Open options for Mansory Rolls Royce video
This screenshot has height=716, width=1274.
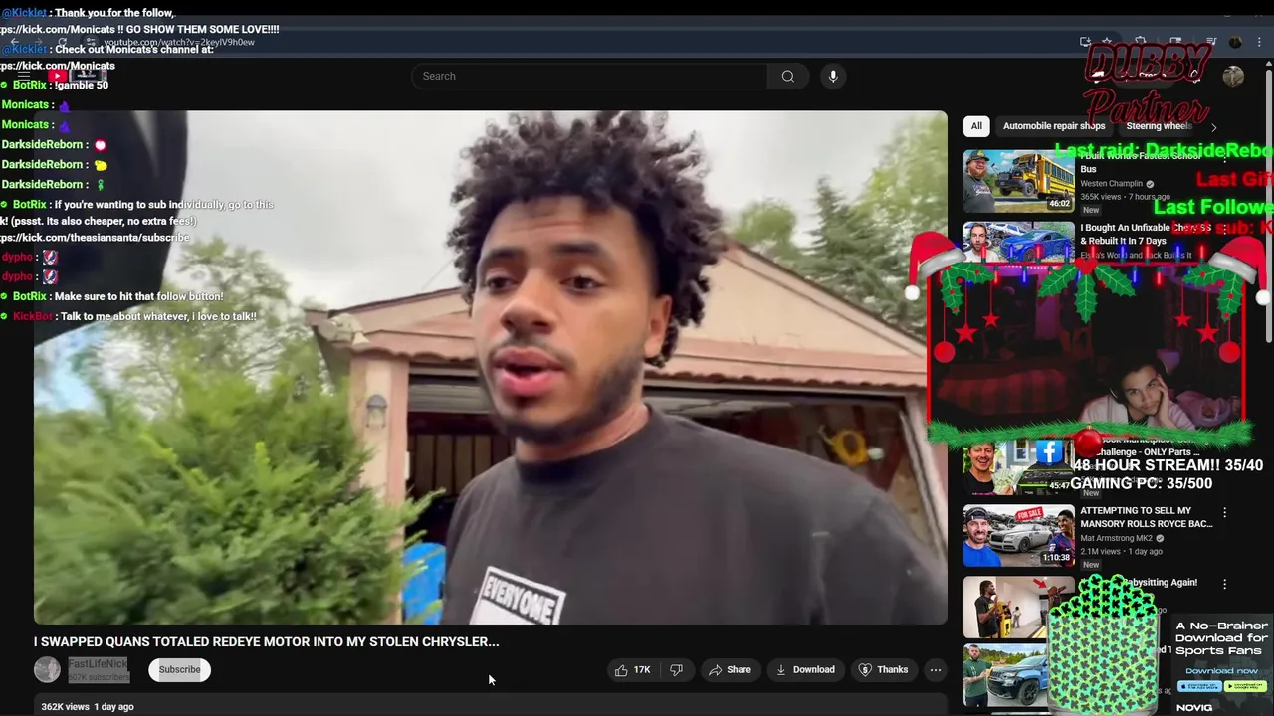(x=1225, y=513)
